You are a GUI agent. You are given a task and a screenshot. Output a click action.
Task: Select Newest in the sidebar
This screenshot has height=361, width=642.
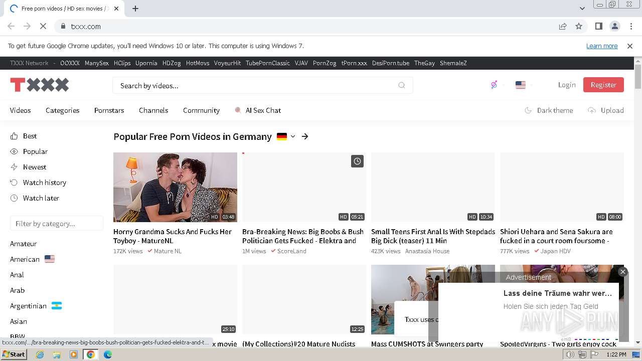(x=28, y=167)
